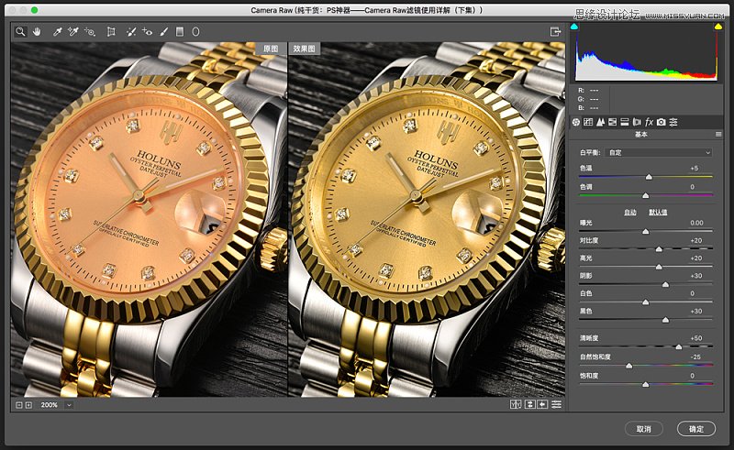The width and height of the screenshot is (734, 450).
Task: Activate the Adjustment Brush tool
Action: [163, 31]
